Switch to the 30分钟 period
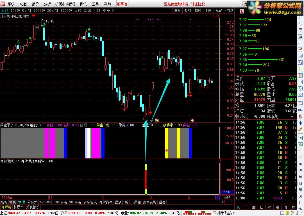The height and width of the screenshot is (216, 304). 53,10
